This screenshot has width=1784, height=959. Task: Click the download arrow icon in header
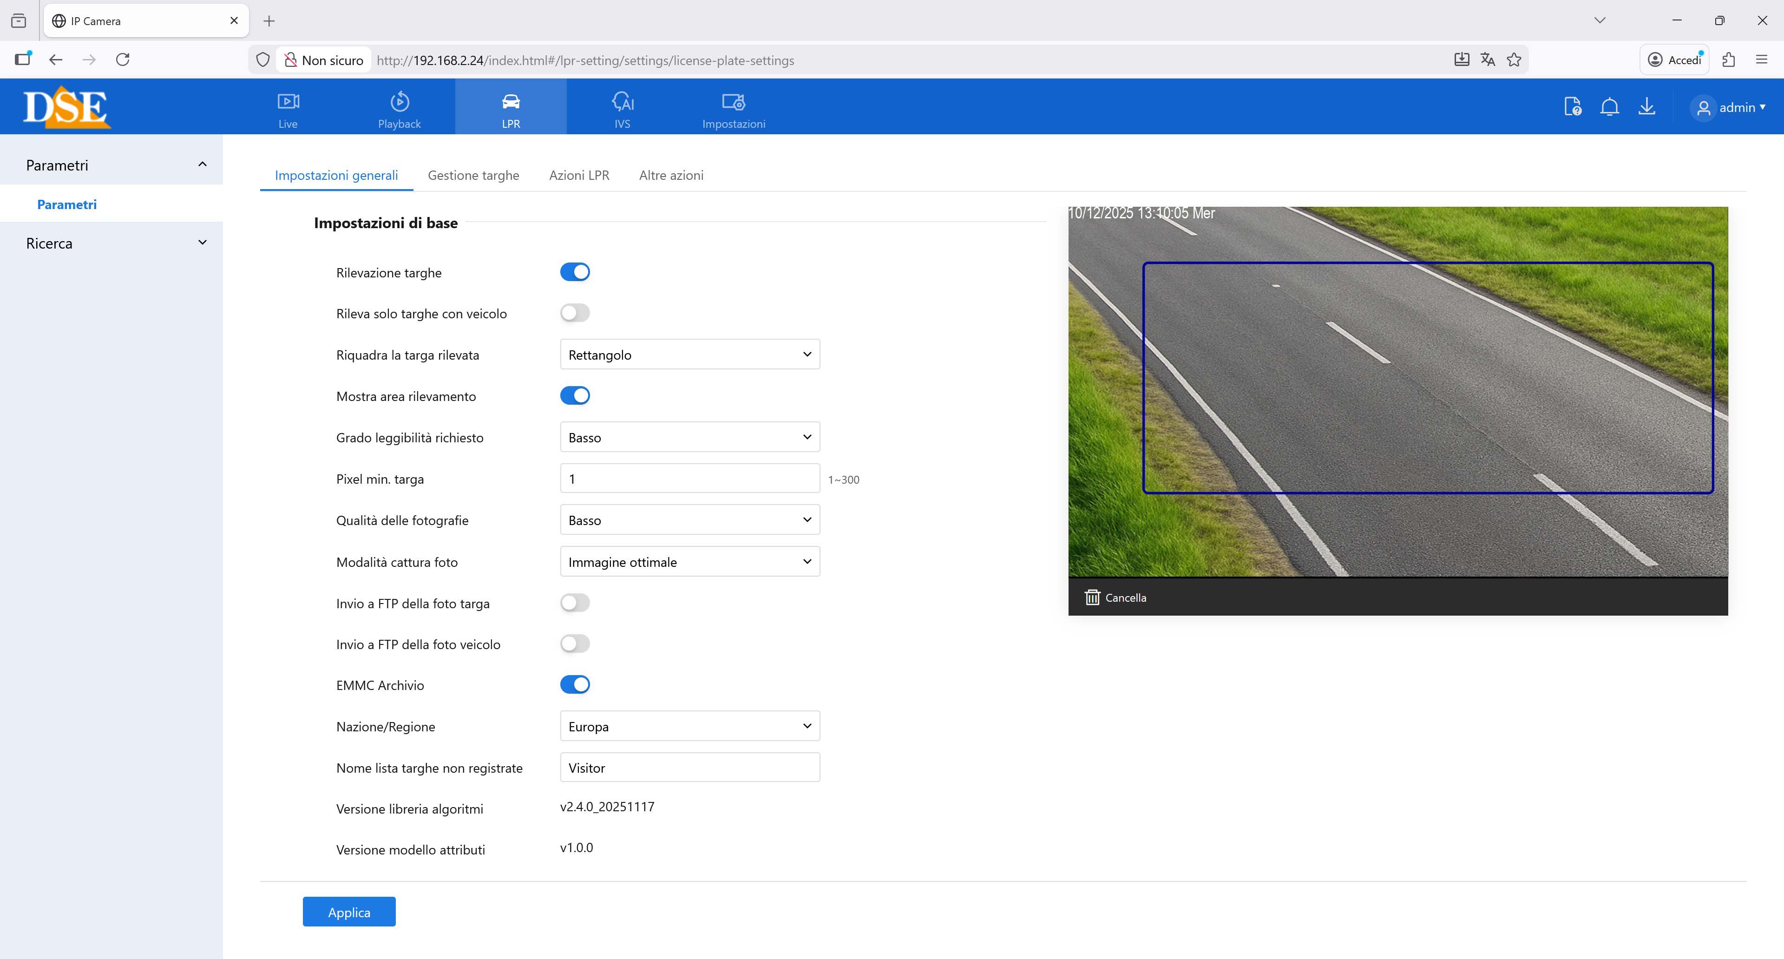1647,106
